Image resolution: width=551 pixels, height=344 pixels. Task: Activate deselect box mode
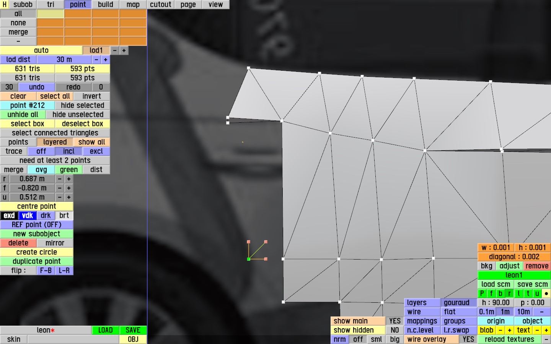(x=83, y=124)
